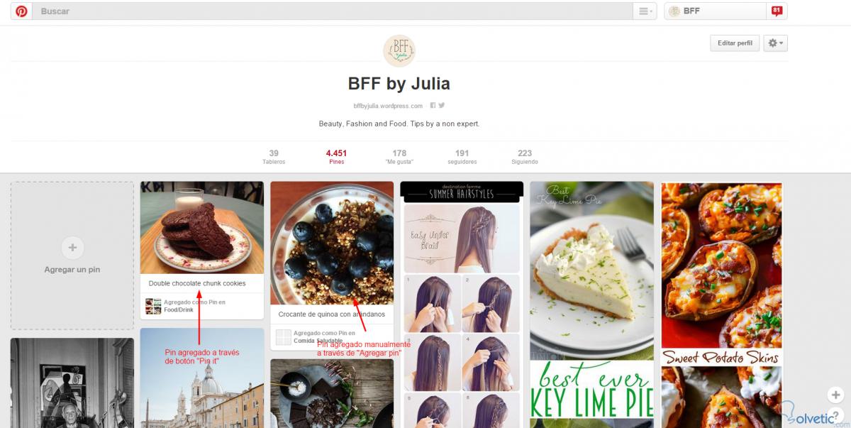Open the BFF account menu
This screenshot has height=428, width=851.
[x=716, y=11]
